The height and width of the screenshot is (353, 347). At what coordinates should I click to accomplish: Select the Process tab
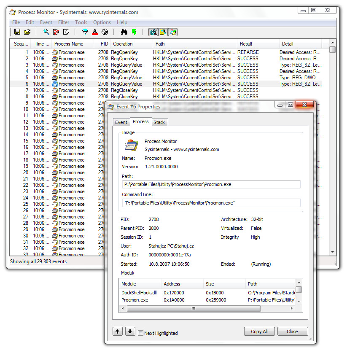141,121
